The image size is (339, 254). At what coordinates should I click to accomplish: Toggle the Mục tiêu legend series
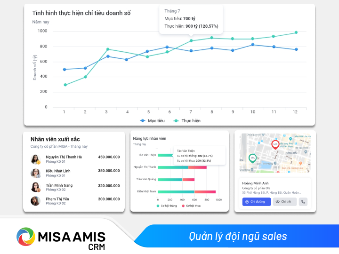152,121
